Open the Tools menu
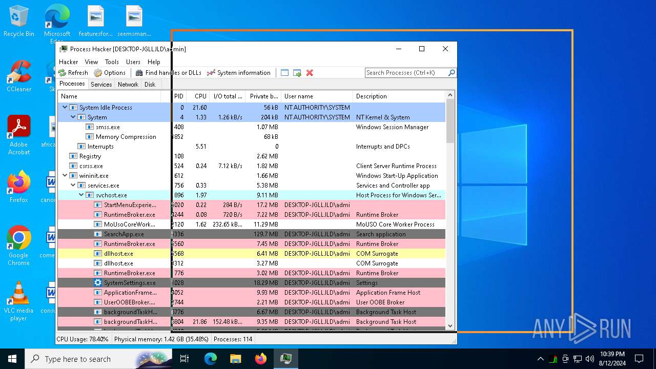 point(112,61)
